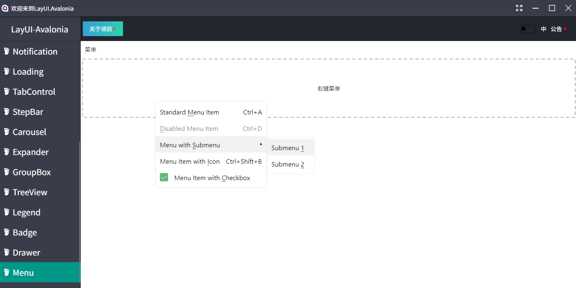Image resolution: width=576 pixels, height=288 pixels.
Task: Toggle the fullscreen button in title bar
Action: [519, 8]
